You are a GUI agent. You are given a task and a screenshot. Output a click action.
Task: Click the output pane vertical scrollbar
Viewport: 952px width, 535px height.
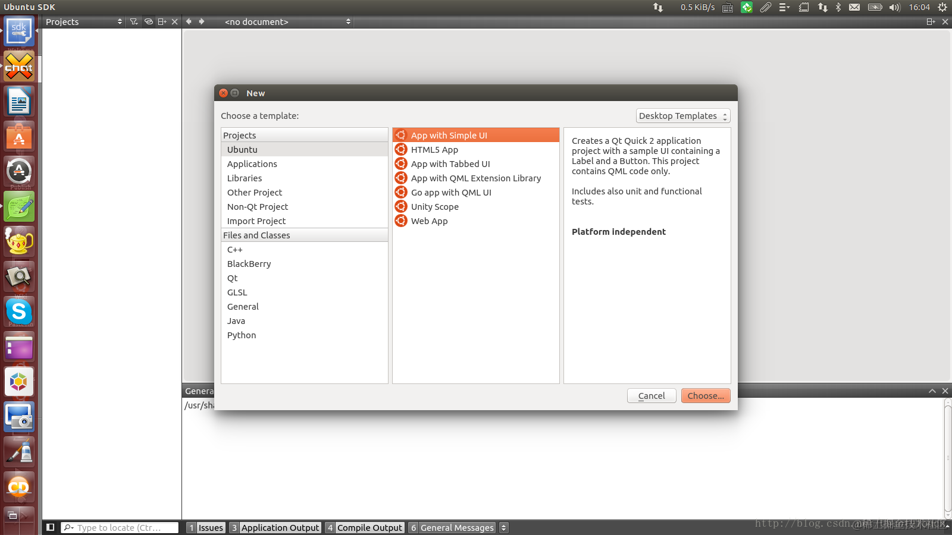(x=947, y=458)
